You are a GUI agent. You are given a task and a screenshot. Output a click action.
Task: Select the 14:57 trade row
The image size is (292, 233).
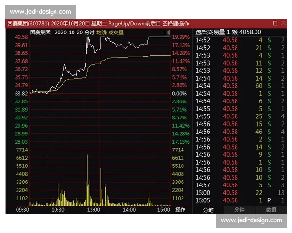tap(239, 185)
